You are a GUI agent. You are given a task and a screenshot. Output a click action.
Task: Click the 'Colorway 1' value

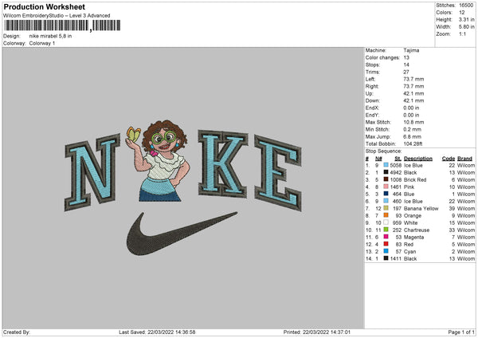tap(42, 43)
